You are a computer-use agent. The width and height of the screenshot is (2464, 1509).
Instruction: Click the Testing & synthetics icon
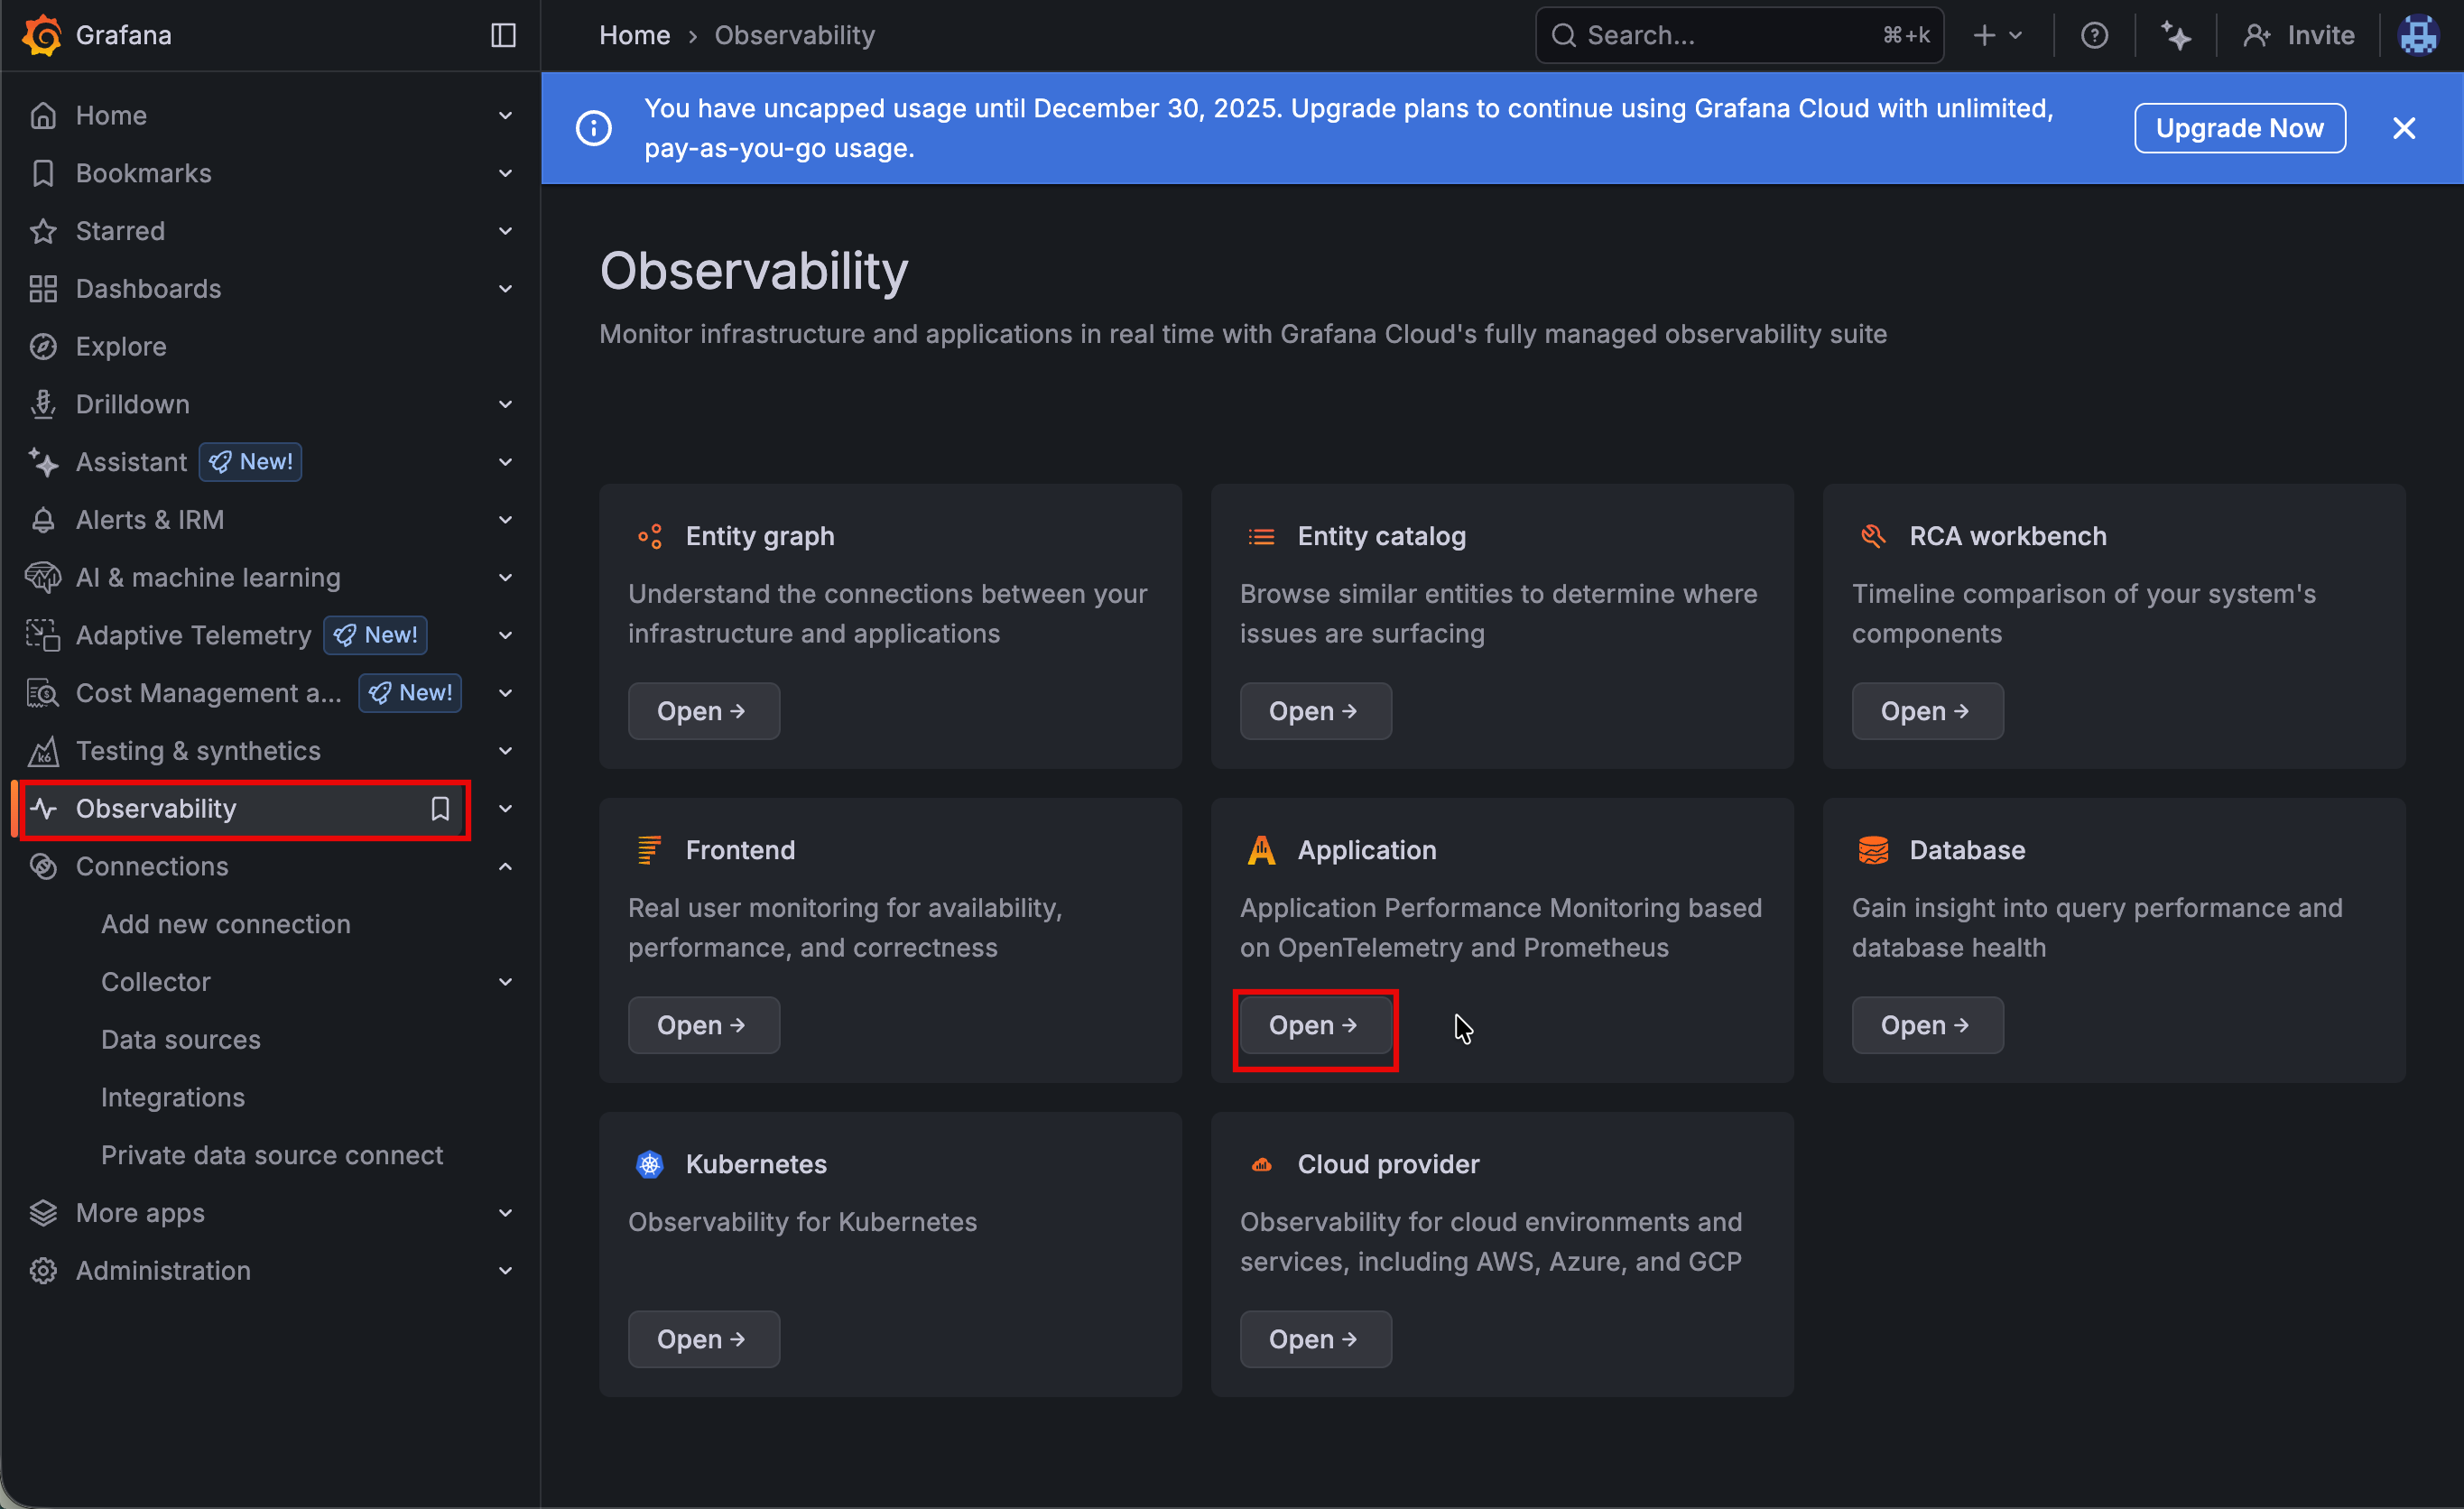(43, 751)
